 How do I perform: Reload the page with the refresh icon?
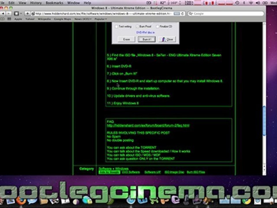click(x=183, y=14)
